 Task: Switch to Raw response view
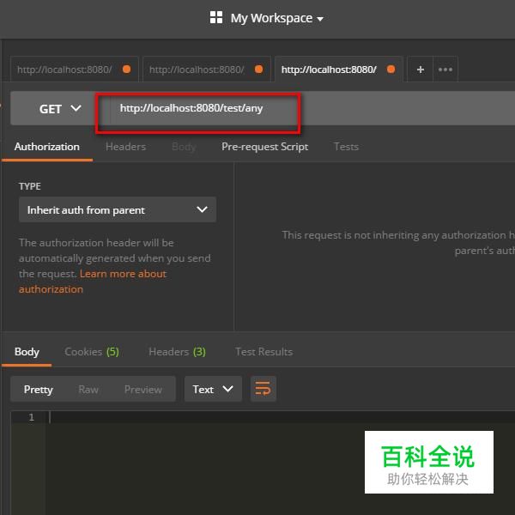[x=88, y=389]
